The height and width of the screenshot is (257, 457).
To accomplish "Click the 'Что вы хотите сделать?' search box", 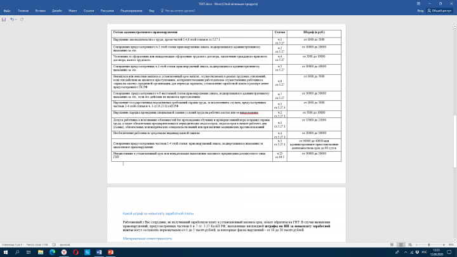I will [x=178, y=11].
